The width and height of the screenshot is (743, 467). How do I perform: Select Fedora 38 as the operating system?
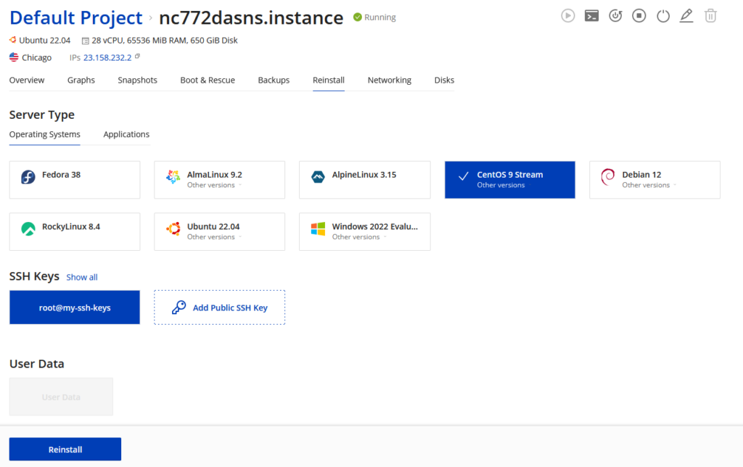[x=74, y=179]
